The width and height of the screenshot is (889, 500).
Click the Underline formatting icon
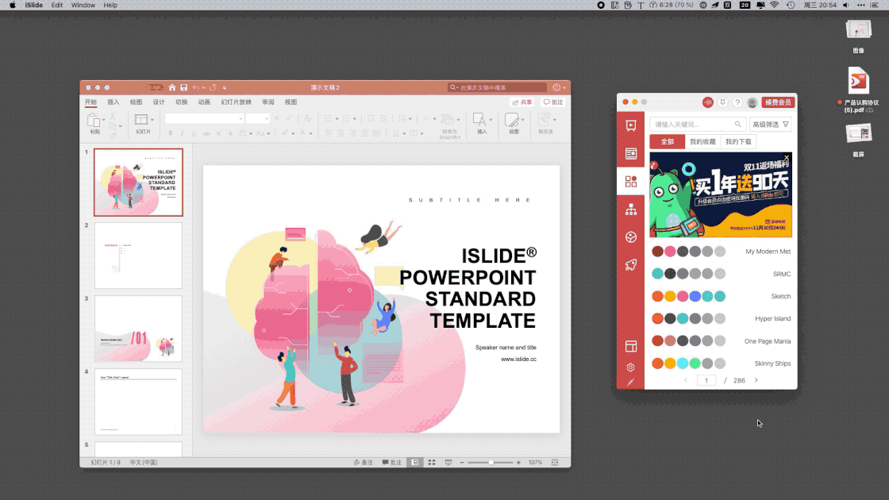click(194, 133)
